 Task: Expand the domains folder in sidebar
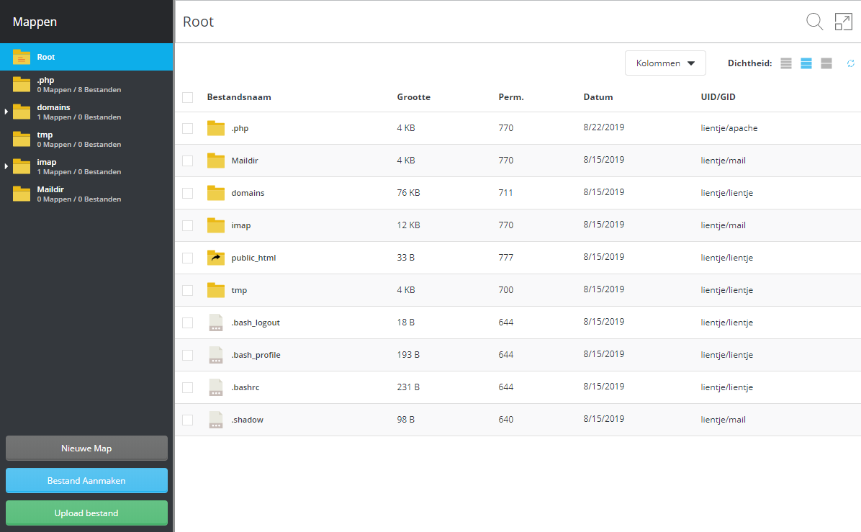tap(6, 112)
